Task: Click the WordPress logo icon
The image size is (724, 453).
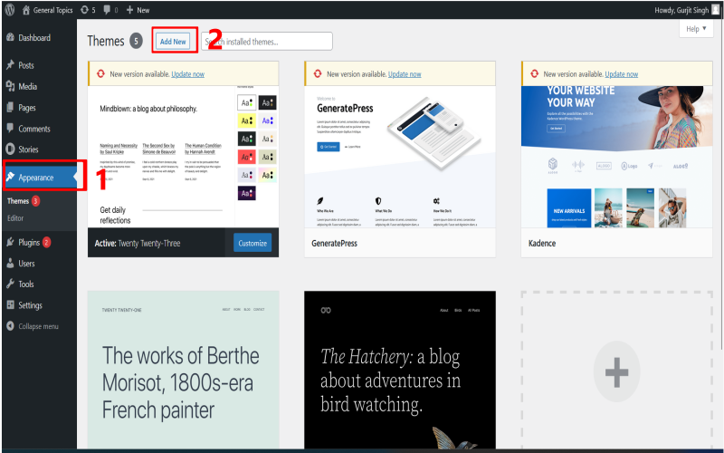Action: click(11, 9)
